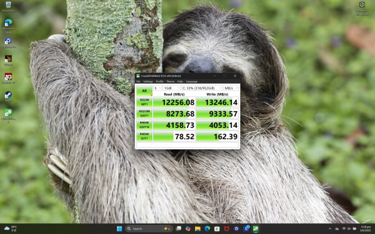
Task: Click the write result 9333.57
Action: click(x=217, y=114)
